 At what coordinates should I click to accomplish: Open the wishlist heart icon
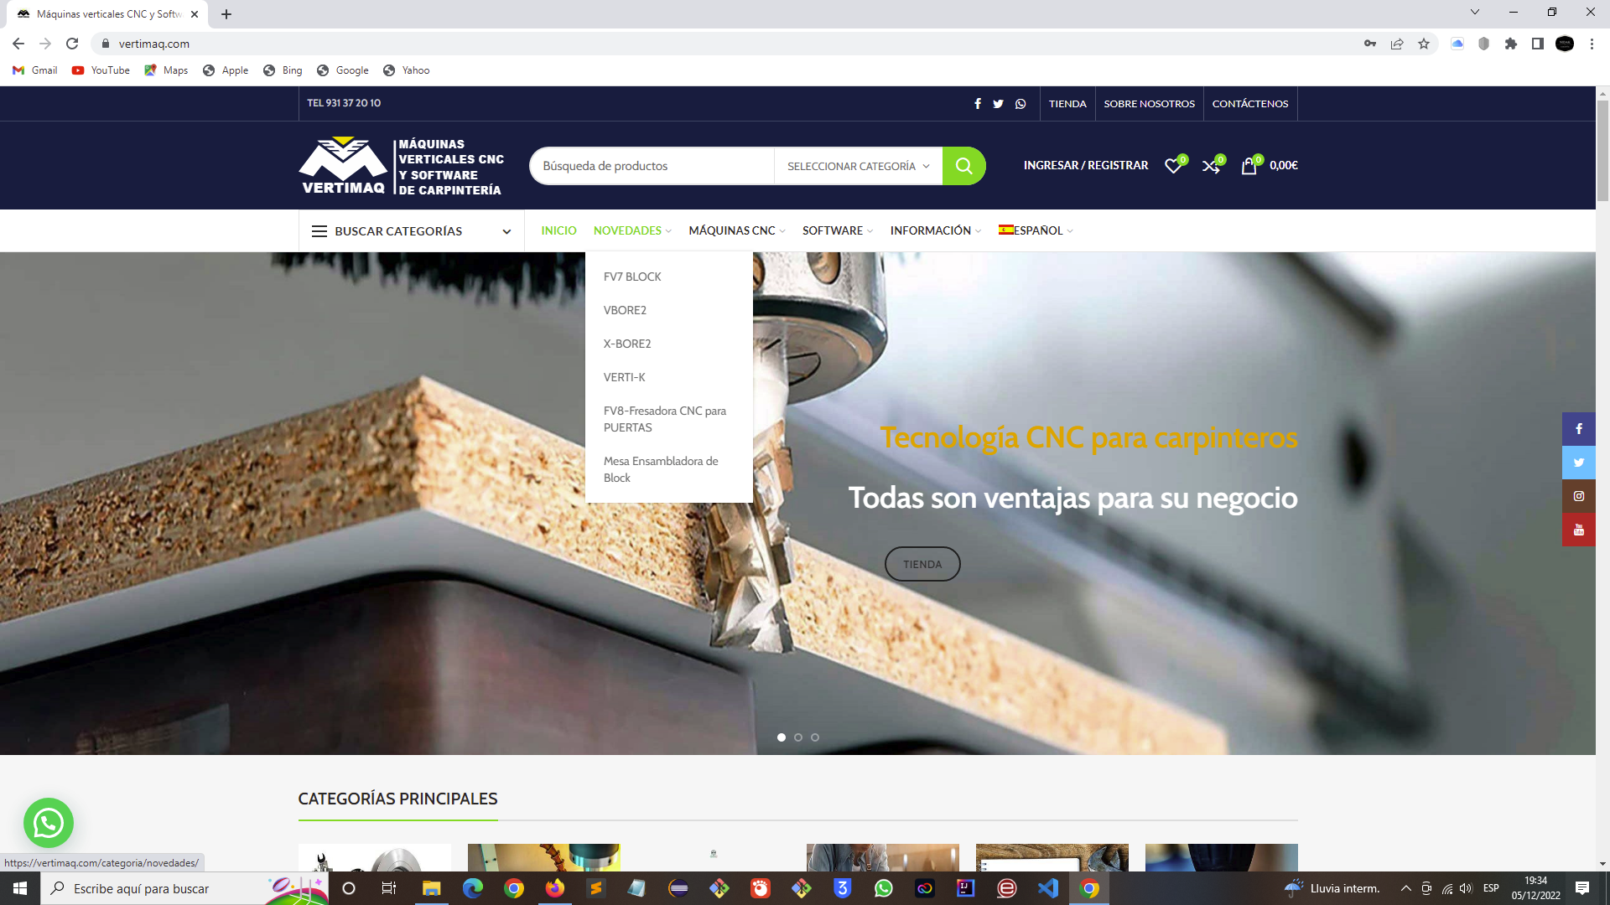[x=1173, y=166]
